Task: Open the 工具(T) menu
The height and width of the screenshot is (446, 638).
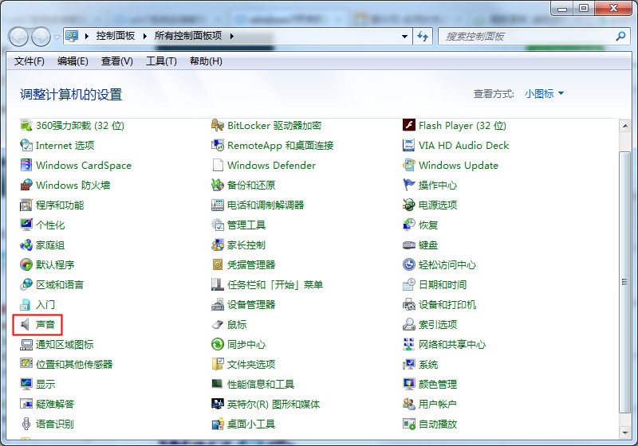Action: (161, 61)
